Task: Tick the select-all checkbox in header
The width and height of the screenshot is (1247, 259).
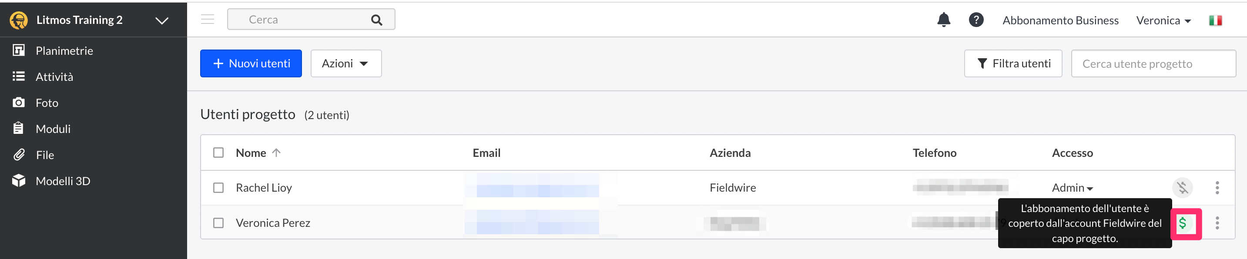Action: 218,153
